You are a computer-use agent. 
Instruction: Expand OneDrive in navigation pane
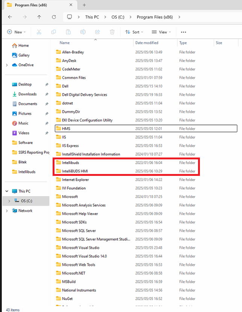tap(7, 65)
